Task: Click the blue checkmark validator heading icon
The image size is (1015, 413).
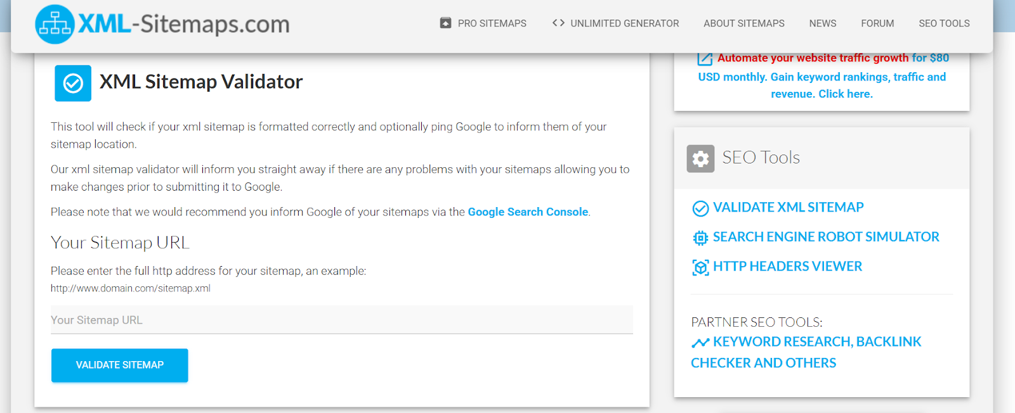Action: coord(73,83)
